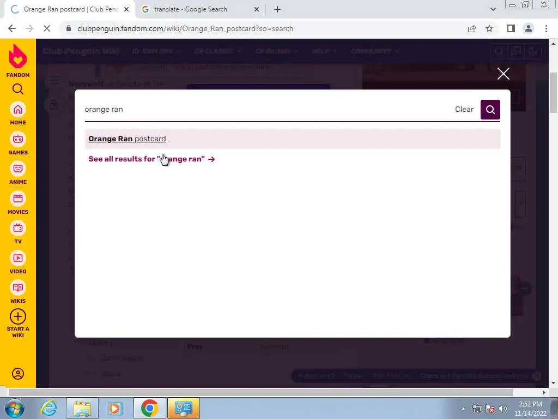The image size is (558, 419).
Task: Open File Explorer from taskbar
Action: click(82, 408)
